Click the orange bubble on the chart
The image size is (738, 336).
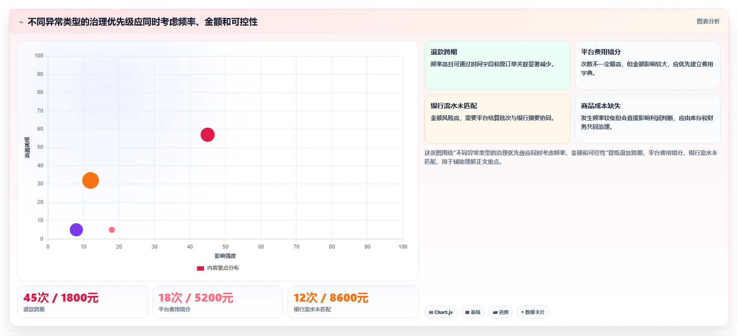tap(91, 180)
